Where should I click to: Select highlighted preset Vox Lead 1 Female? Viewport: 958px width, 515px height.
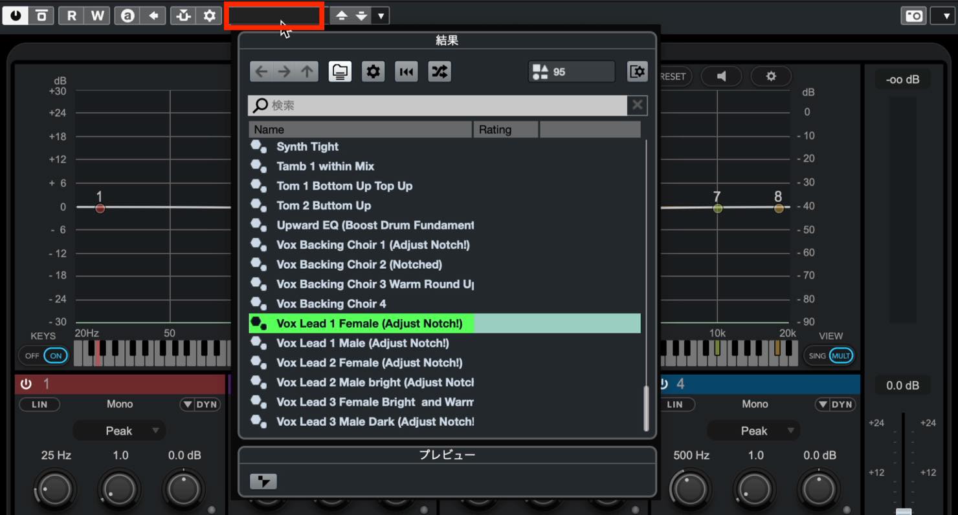point(445,323)
